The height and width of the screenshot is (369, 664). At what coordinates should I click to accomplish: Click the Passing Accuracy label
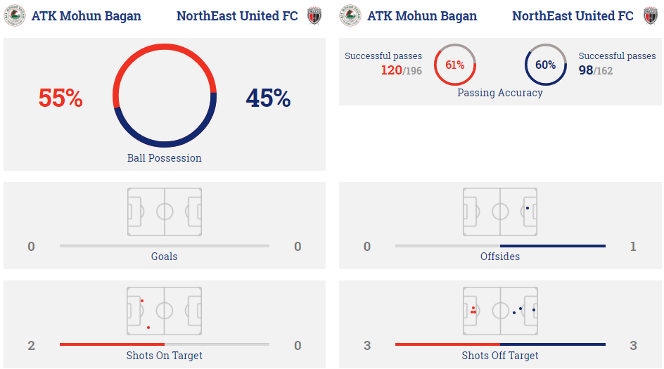[x=500, y=93]
